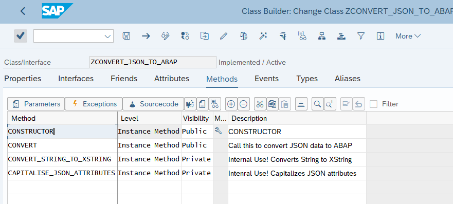Go back using the left chevron
Screen dimensions: 453x204
click(23, 11)
